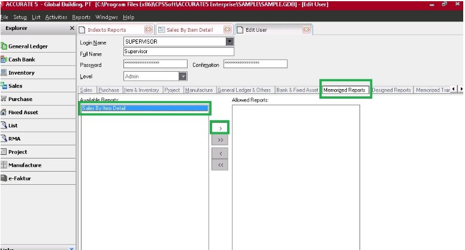The height and width of the screenshot is (250, 465).
Task: Open the Level dropdown list
Action: tap(183, 77)
